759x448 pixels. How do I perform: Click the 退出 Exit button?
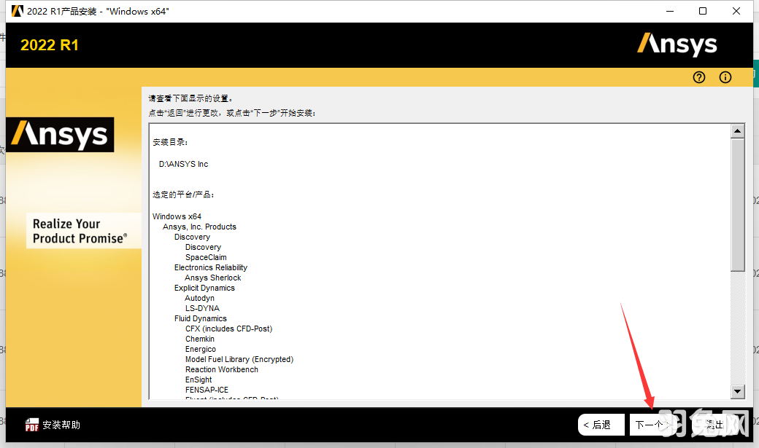click(713, 424)
